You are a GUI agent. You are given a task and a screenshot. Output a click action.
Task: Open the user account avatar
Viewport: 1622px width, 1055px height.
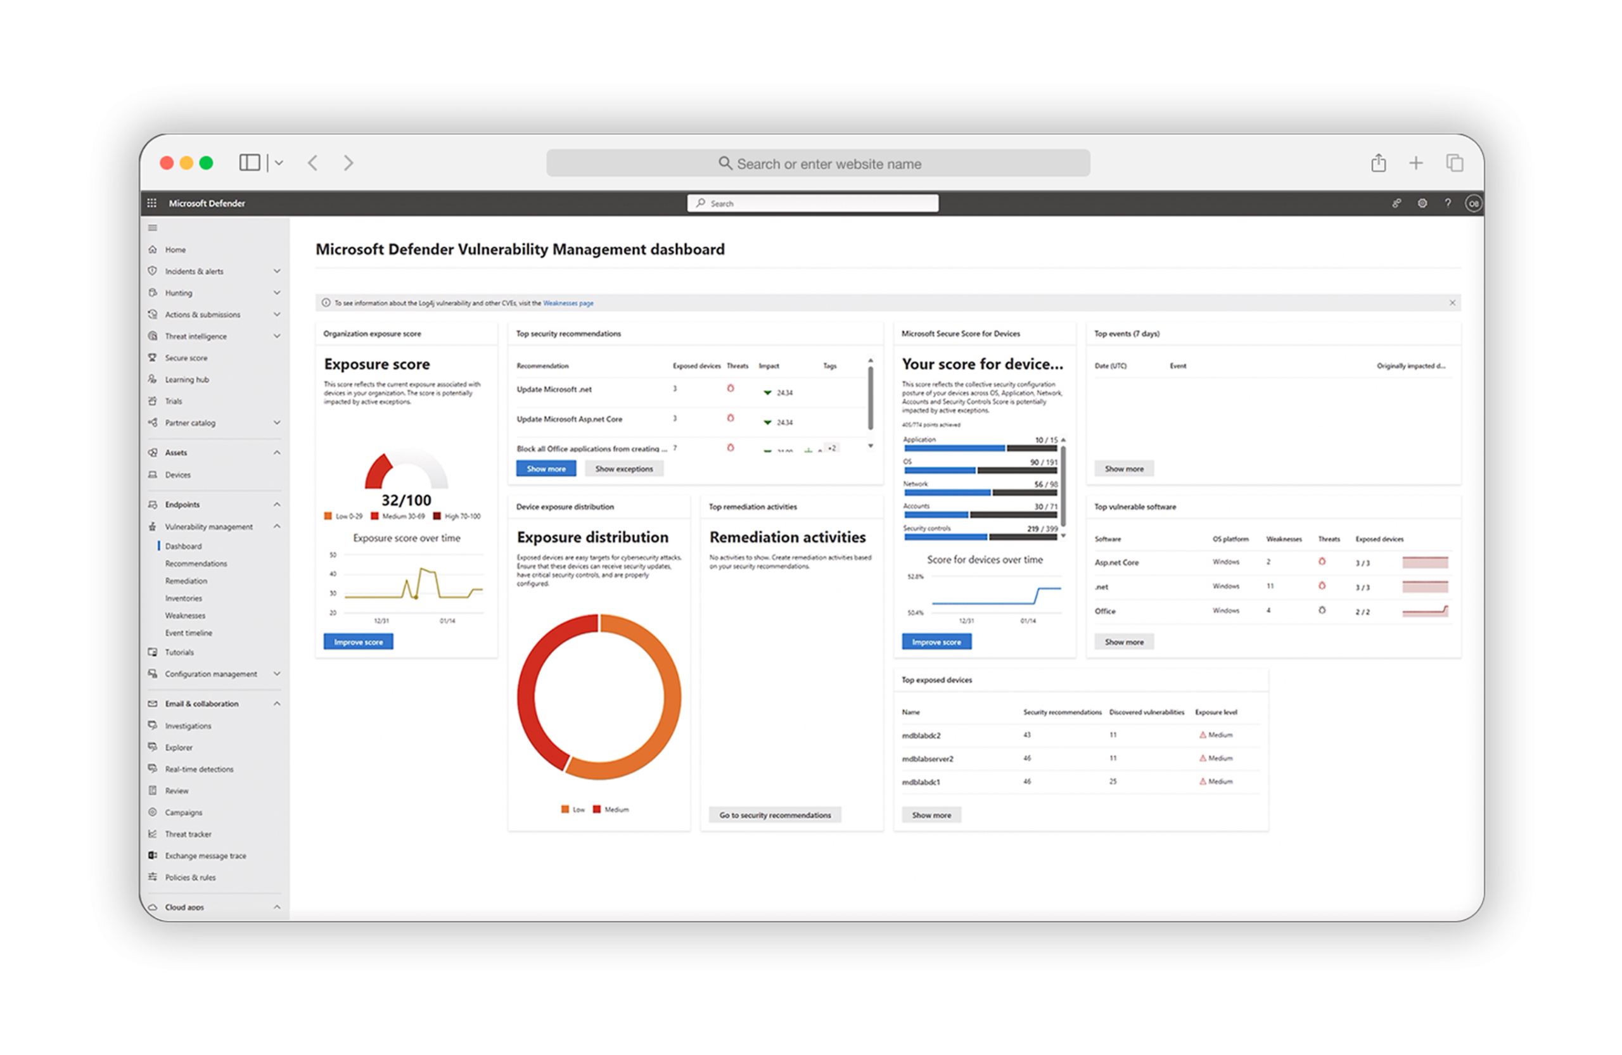[x=1472, y=203]
